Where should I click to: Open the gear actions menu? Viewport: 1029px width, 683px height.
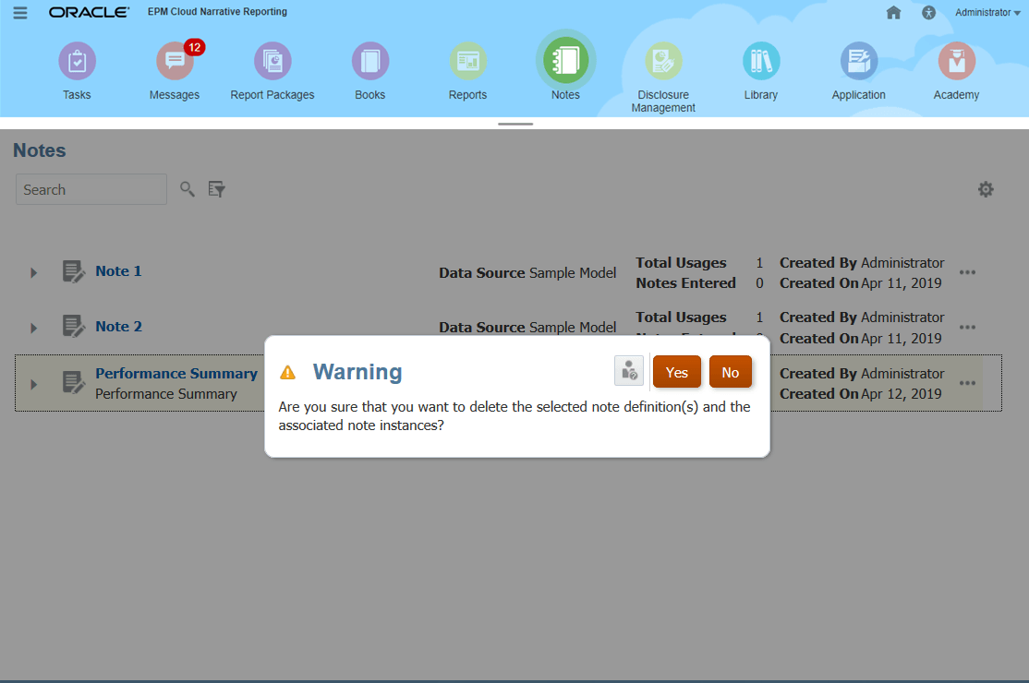[x=986, y=189]
